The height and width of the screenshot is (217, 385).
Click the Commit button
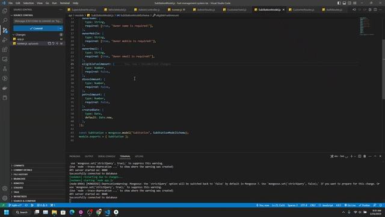pyautogui.click(x=36, y=28)
